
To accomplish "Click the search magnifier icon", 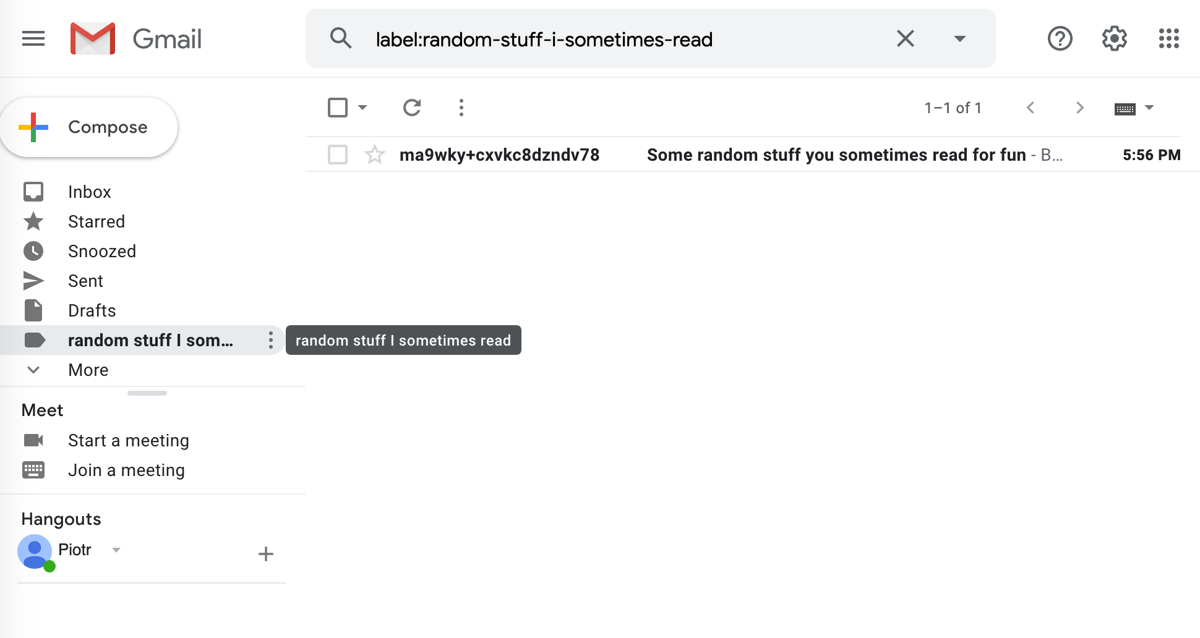I will (341, 39).
